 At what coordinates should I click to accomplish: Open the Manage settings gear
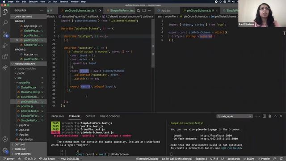5,150
